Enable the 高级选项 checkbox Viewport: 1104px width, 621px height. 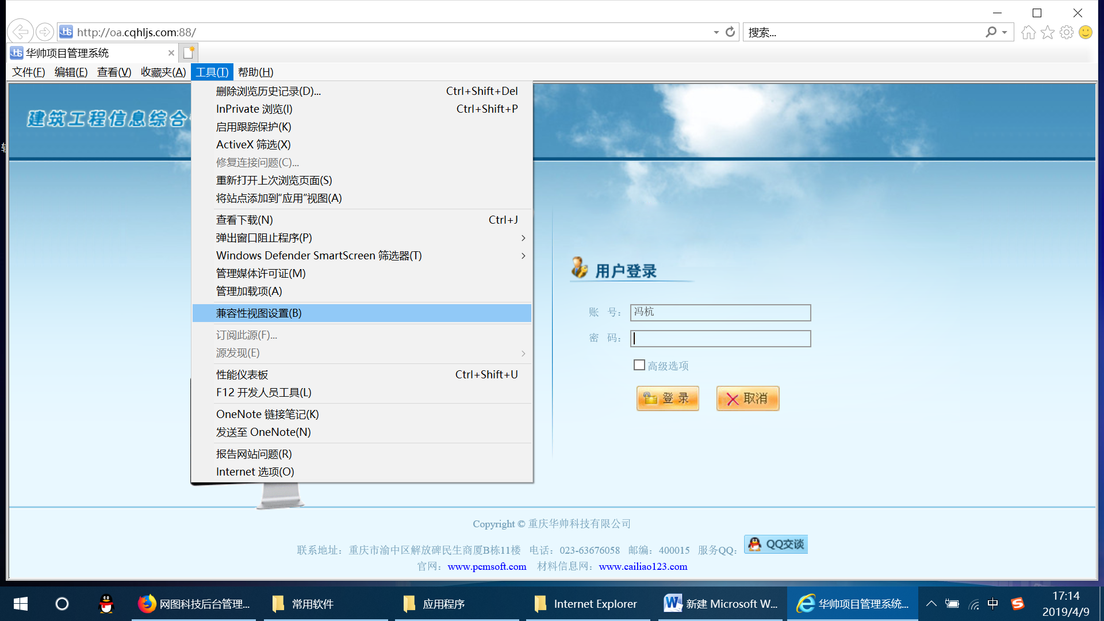tap(639, 365)
